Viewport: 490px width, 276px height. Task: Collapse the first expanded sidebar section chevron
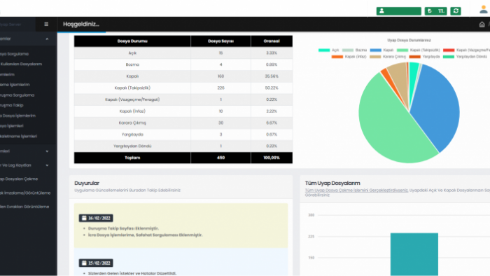tap(47, 39)
